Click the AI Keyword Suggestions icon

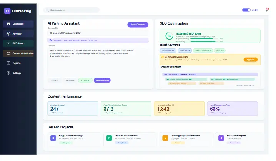pyautogui.click(x=162, y=57)
